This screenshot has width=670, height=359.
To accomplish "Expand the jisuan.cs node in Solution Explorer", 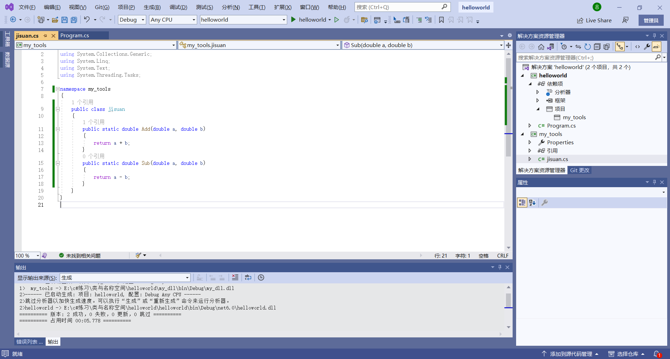I will click(x=530, y=159).
